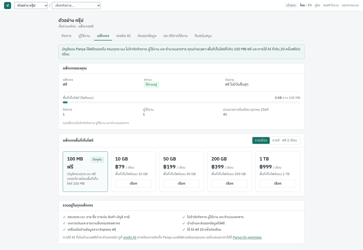Screen dimensions: 363x250
Task: Click the 0 KB จาก 100 MB usage text
Action: pyautogui.click(x=287, y=98)
